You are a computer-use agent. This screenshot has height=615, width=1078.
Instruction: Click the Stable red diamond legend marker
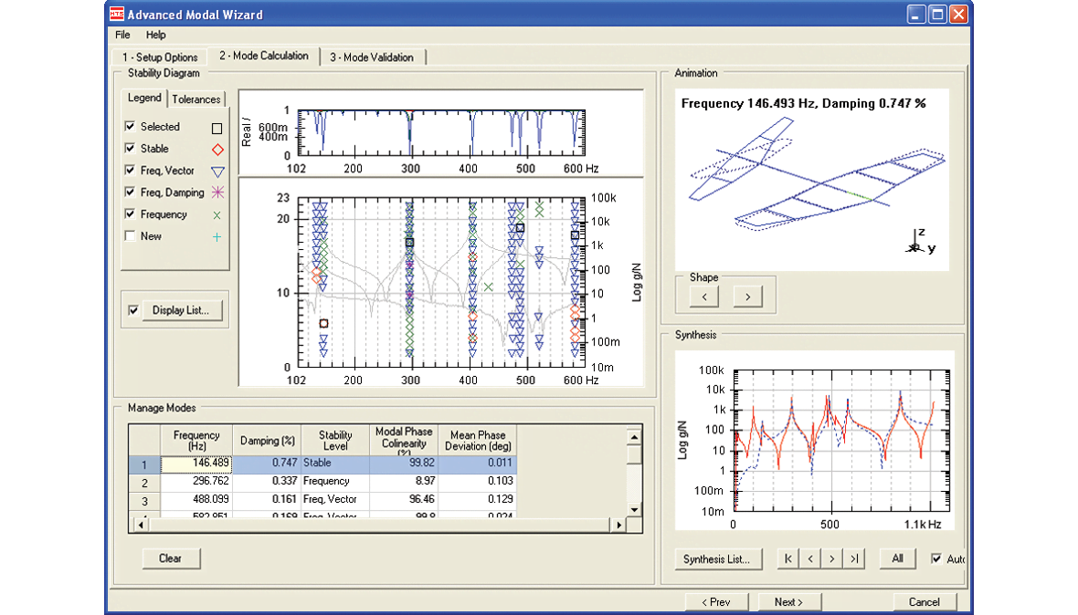pyautogui.click(x=218, y=149)
